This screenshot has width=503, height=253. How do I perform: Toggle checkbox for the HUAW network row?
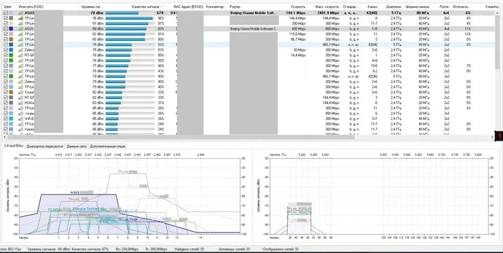click(6, 102)
